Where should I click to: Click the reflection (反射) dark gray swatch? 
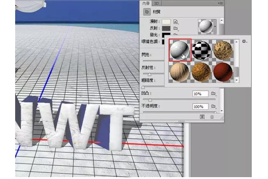(x=166, y=28)
